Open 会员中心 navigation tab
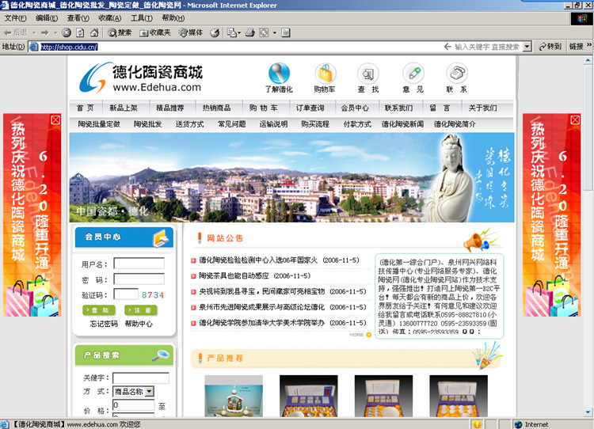Screen dimensions: 594x429 (355, 108)
